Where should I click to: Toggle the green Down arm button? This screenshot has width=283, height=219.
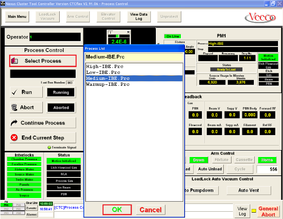coord(198,160)
